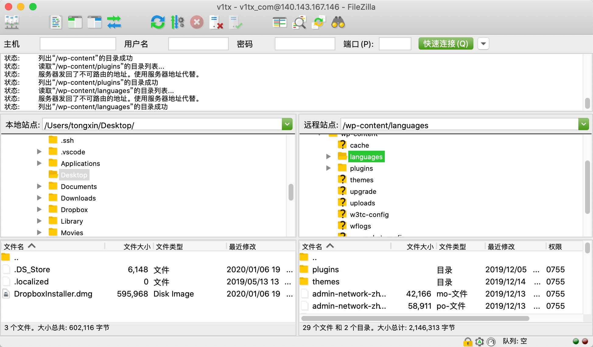593x347 pixels.
Task: Click the 主机 host input field
Action: (x=78, y=44)
